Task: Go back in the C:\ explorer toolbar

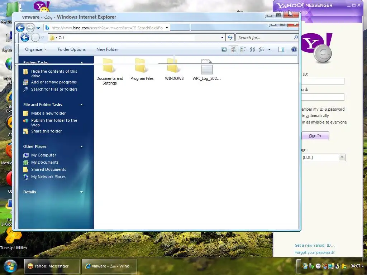Action: click(x=25, y=37)
